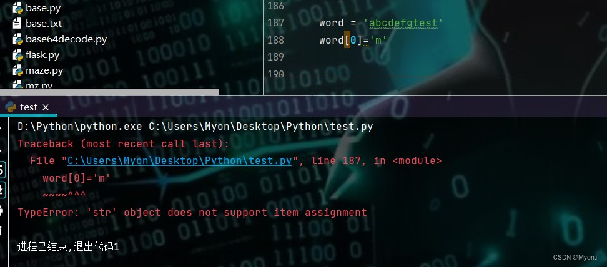
Task: Select mz.py in the project tree
Action: pos(39,85)
